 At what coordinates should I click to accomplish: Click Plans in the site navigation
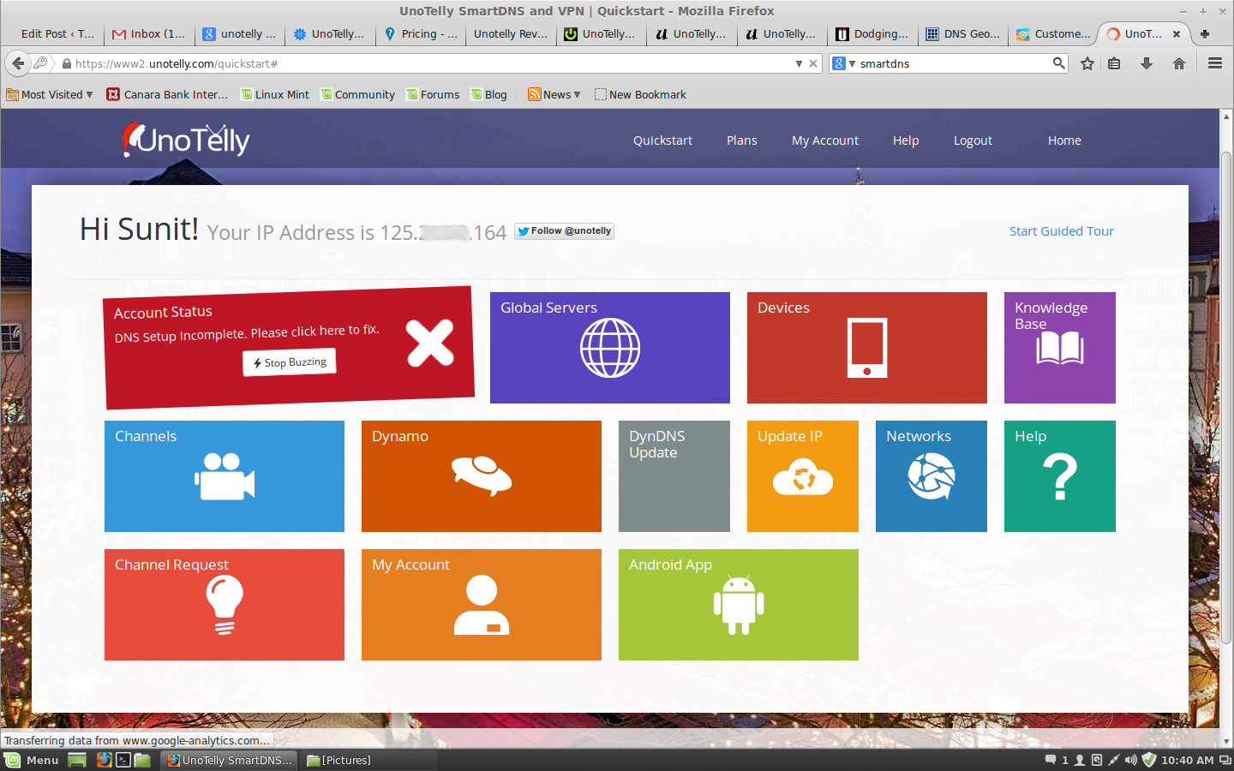[742, 140]
